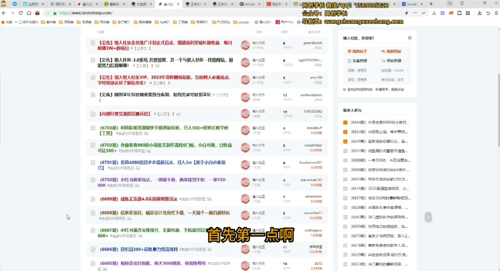Click the avatar in the 6699期 row
500x271 pixels.
pyautogui.click(x=245, y=199)
